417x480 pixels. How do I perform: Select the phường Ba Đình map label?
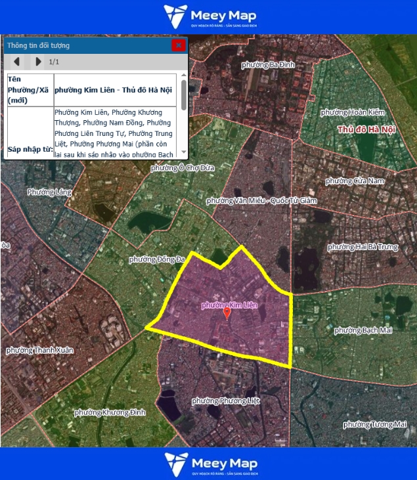pos(268,64)
